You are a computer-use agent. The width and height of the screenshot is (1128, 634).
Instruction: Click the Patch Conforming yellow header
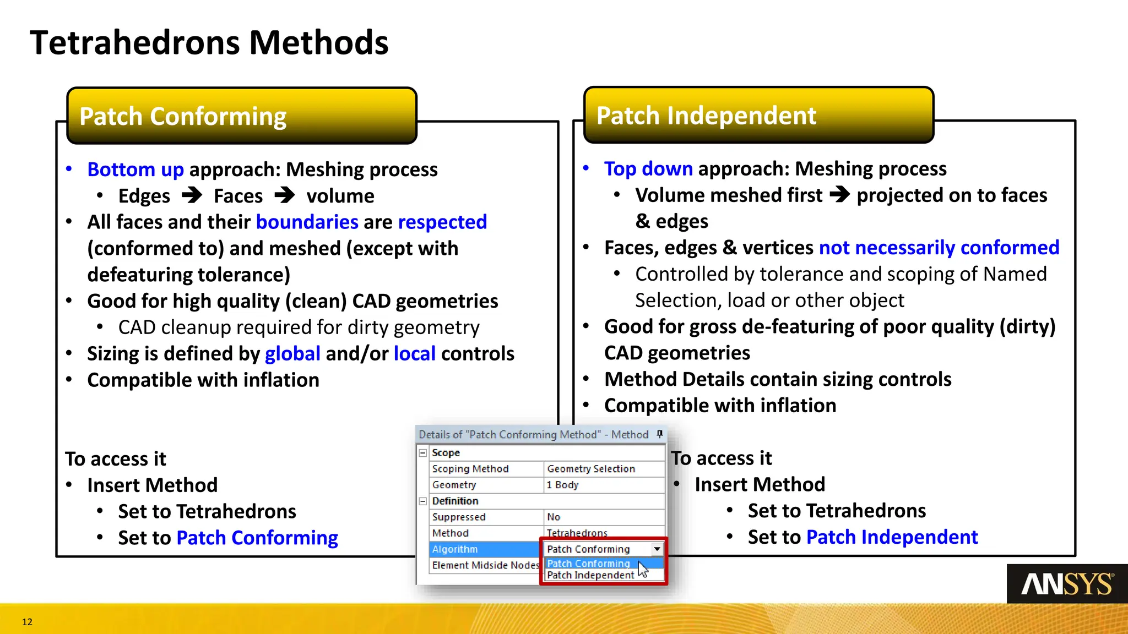click(241, 116)
